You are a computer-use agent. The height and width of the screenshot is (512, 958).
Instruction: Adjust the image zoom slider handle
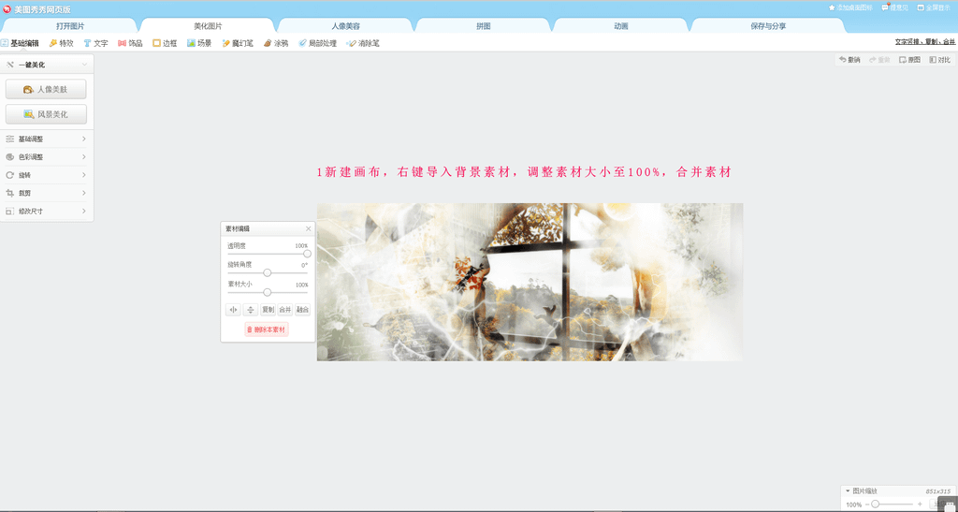point(875,505)
